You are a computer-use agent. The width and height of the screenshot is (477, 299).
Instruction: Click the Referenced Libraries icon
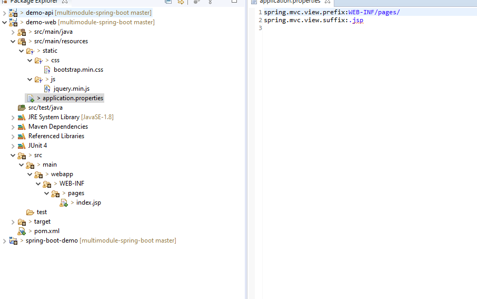(22, 136)
